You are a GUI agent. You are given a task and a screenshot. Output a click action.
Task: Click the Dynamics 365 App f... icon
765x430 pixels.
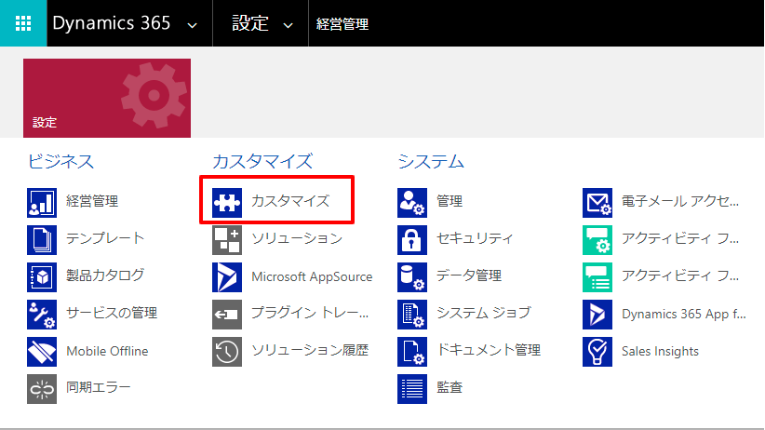click(x=597, y=315)
